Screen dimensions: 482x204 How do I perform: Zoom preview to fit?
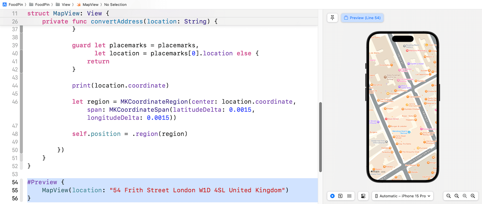[465, 196]
